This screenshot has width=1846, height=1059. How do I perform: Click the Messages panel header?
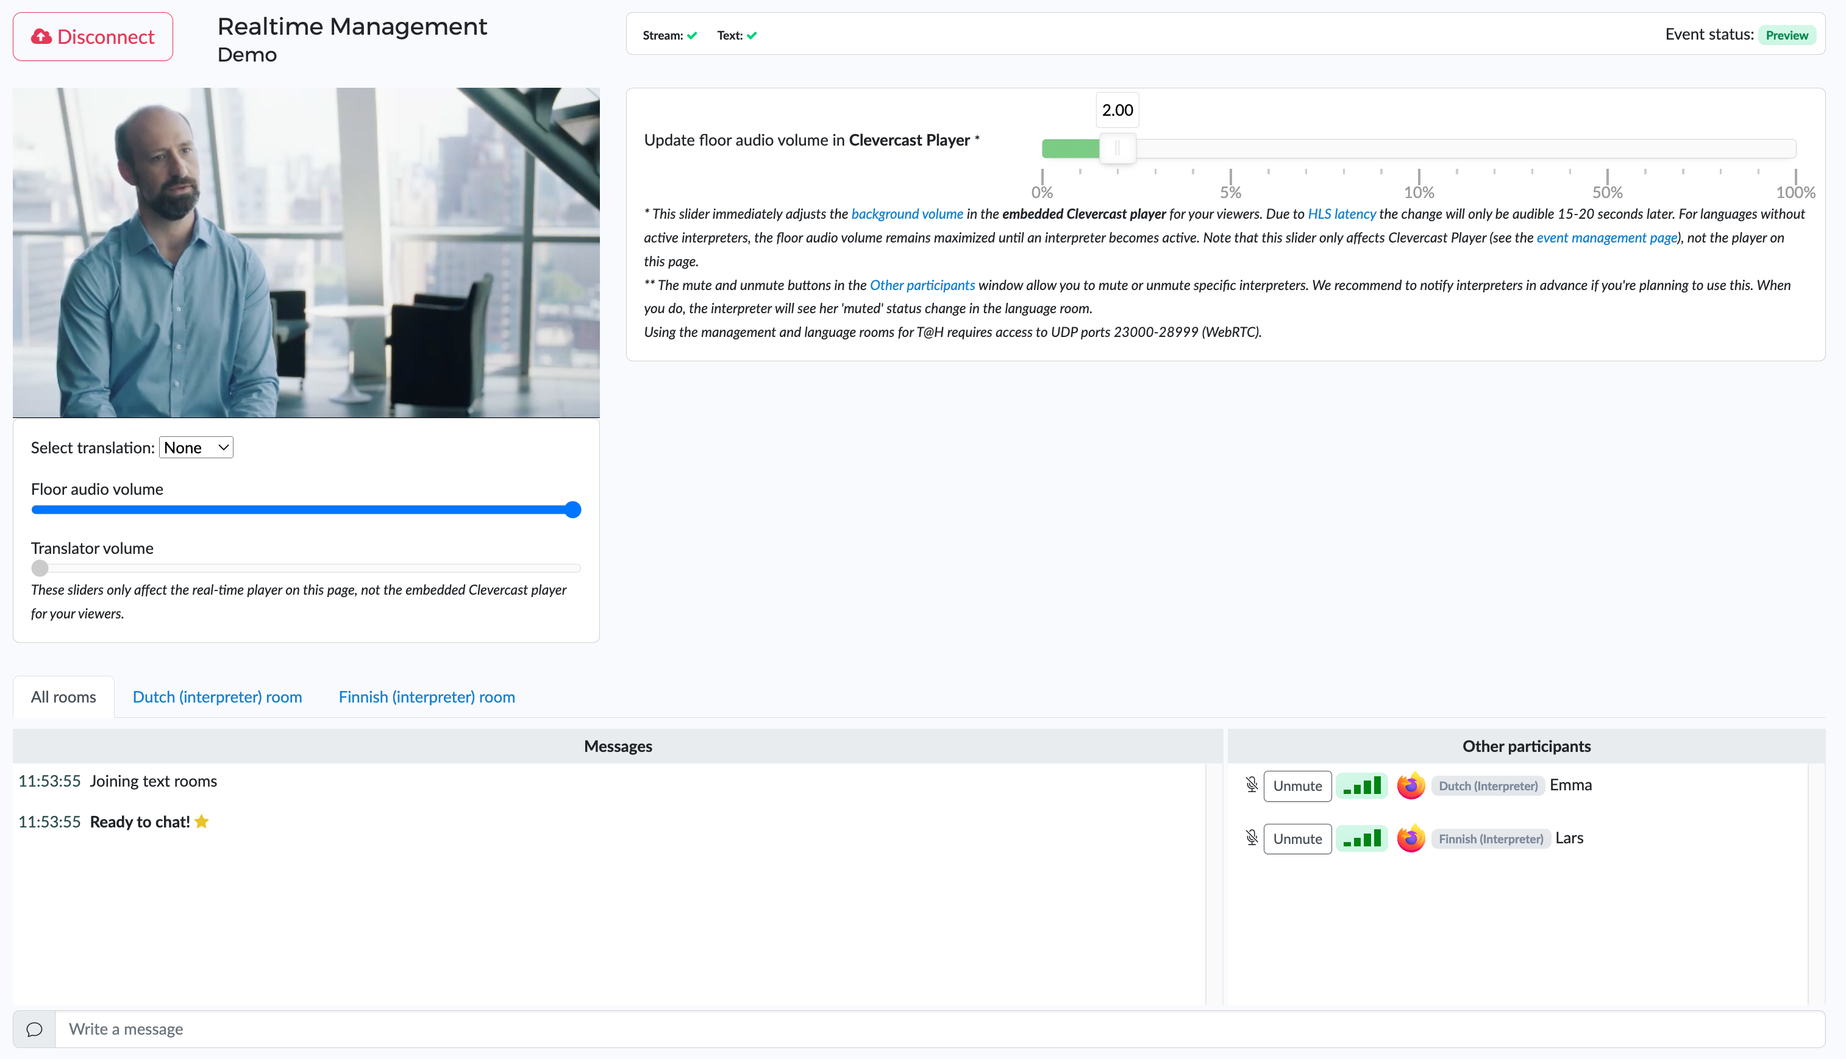[x=618, y=746]
